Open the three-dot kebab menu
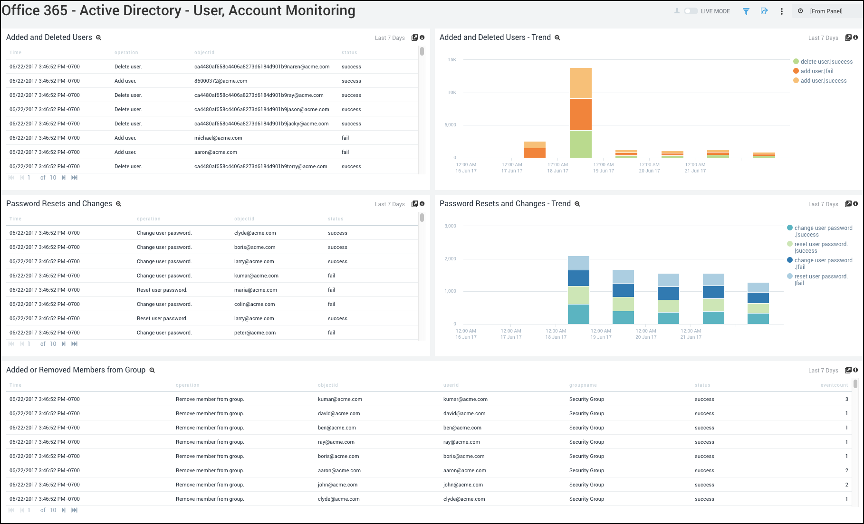 tap(782, 11)
